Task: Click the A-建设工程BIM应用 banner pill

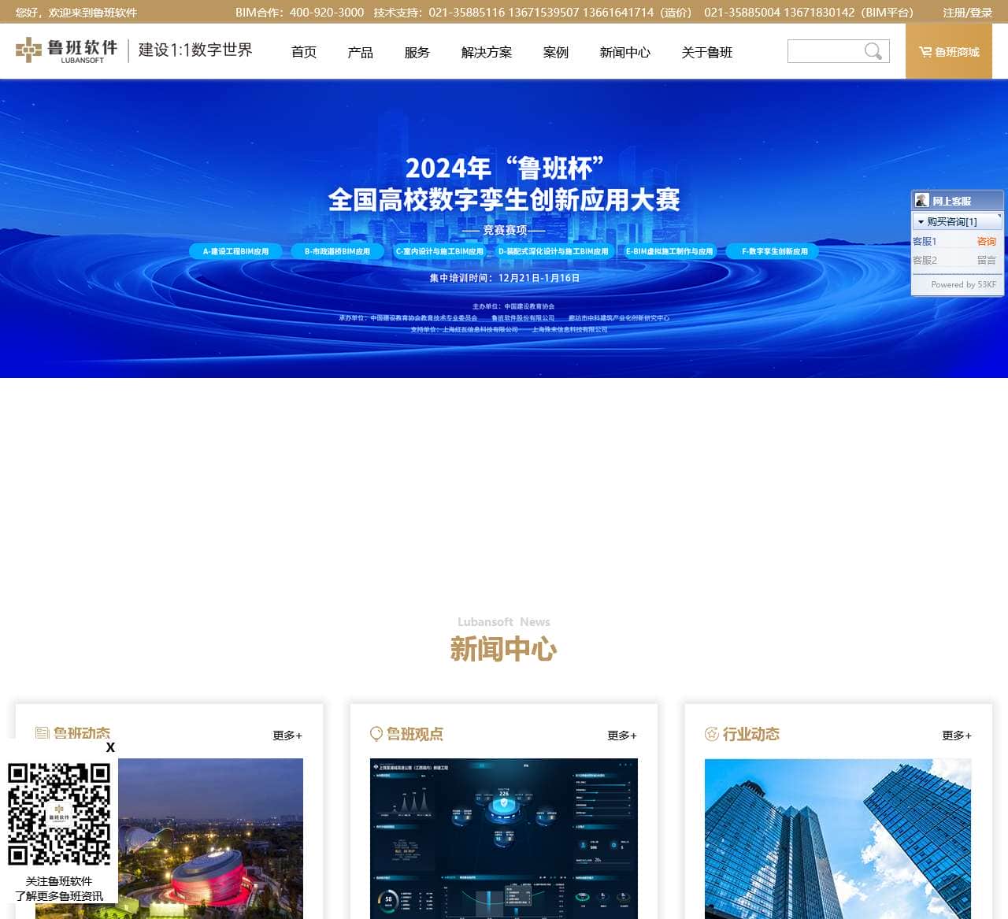Action: (x=235, y=251)
